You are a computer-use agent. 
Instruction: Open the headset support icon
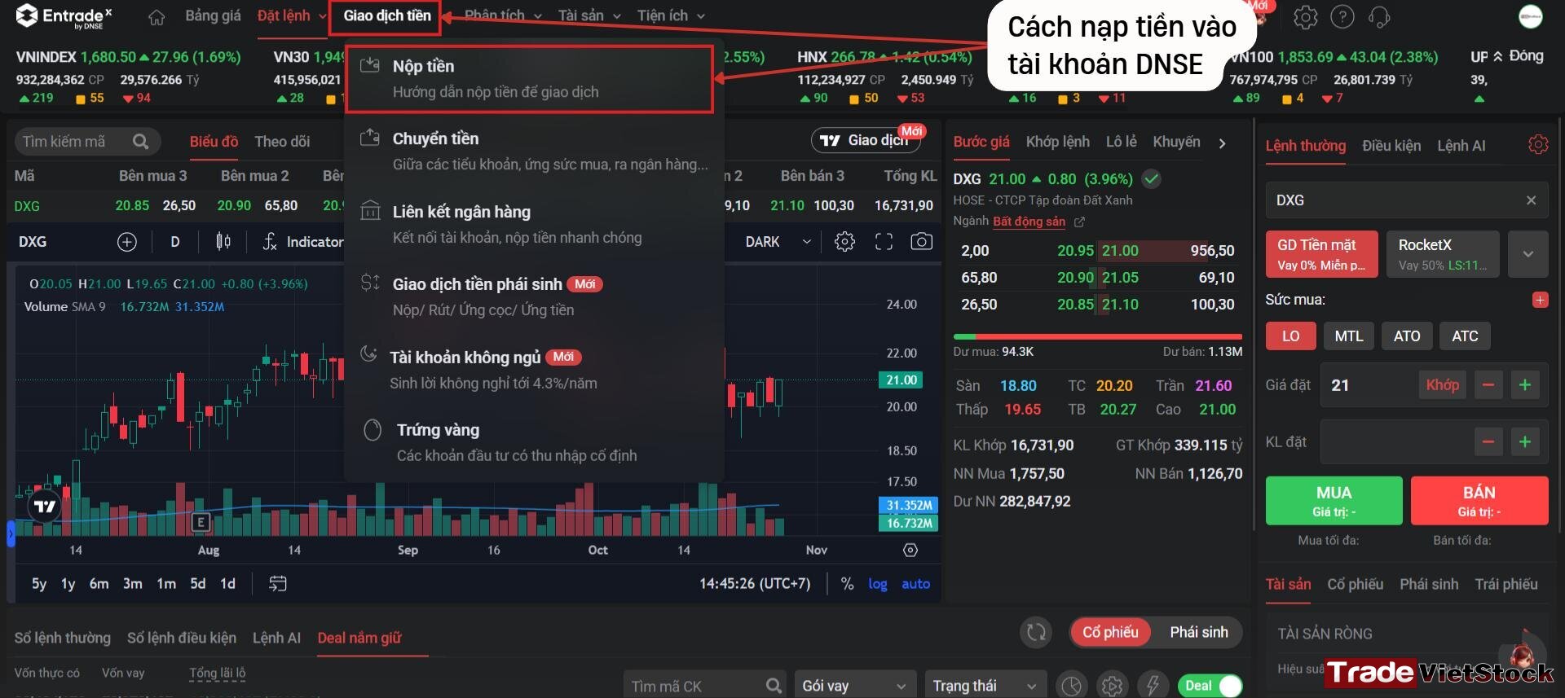point(1379,17)
